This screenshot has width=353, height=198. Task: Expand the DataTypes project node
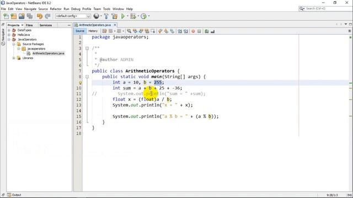coord(9,30)
